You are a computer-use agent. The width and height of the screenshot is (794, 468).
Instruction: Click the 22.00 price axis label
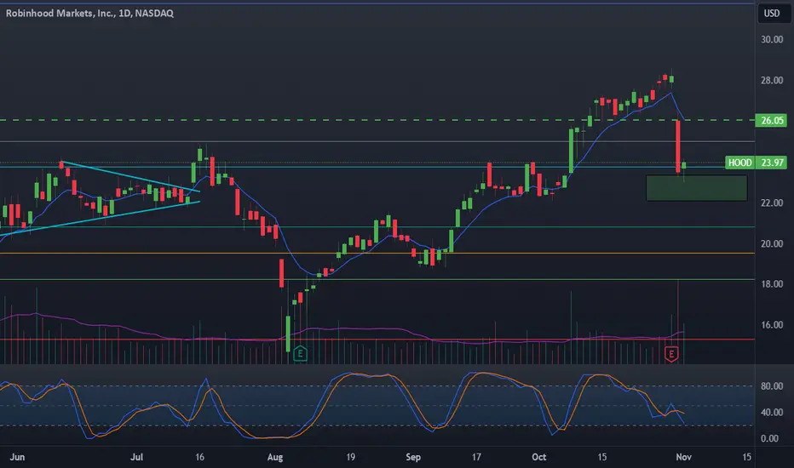click(x=772, y=203)
